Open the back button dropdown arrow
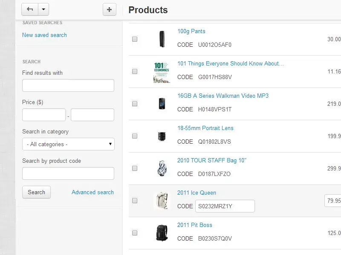This screenshot has width=341, height=255. pyautogui.click(x=43, y=9)
